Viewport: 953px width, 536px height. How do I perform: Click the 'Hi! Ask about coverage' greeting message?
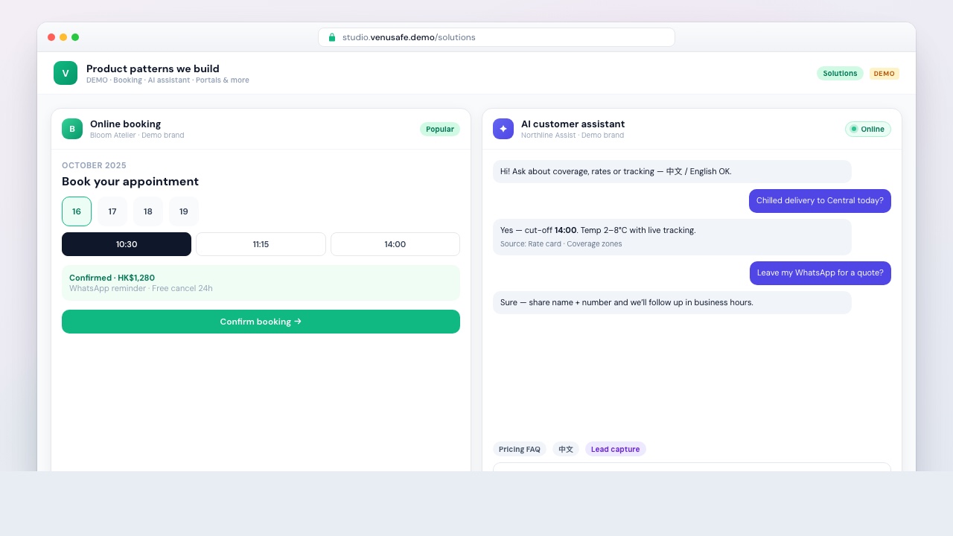click(x=672, y=171)
